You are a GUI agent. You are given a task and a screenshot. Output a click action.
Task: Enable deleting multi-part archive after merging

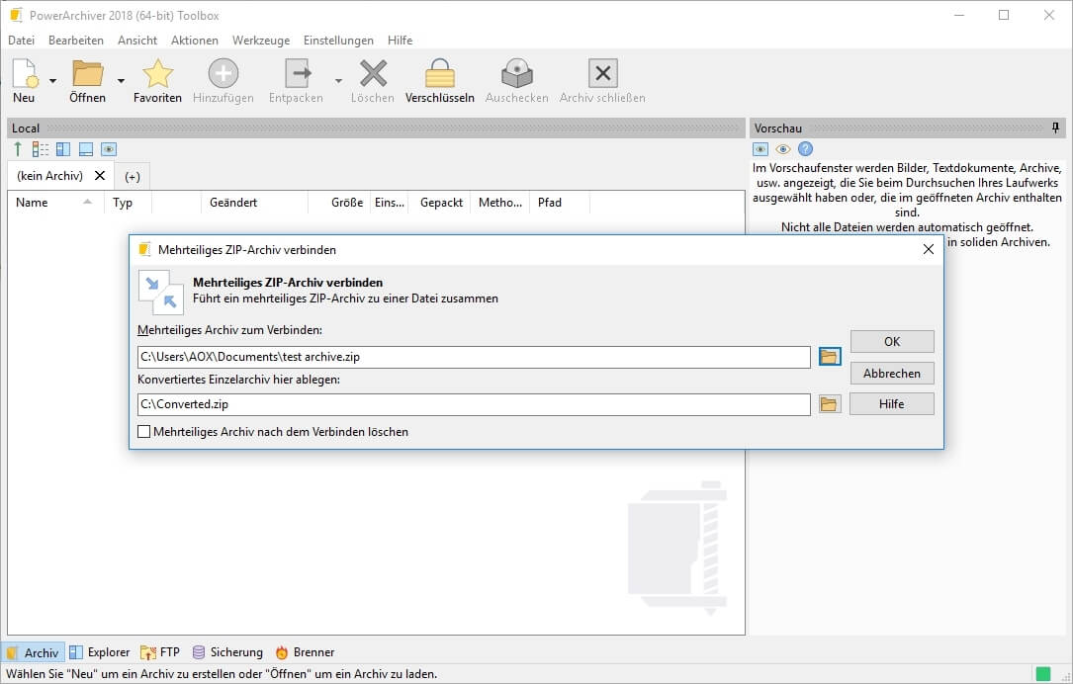[x=144, y=432]
